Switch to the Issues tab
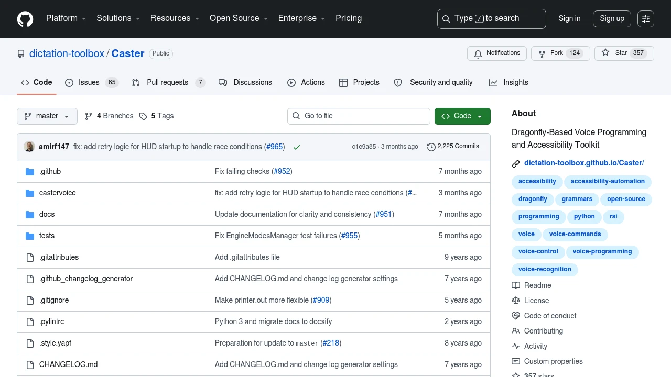This screenshot has height=377, width=671. tap(92, 83)
